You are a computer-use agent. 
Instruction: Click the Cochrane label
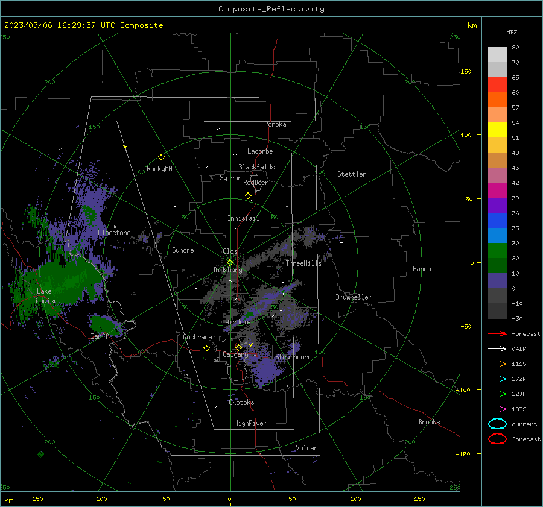197,338
